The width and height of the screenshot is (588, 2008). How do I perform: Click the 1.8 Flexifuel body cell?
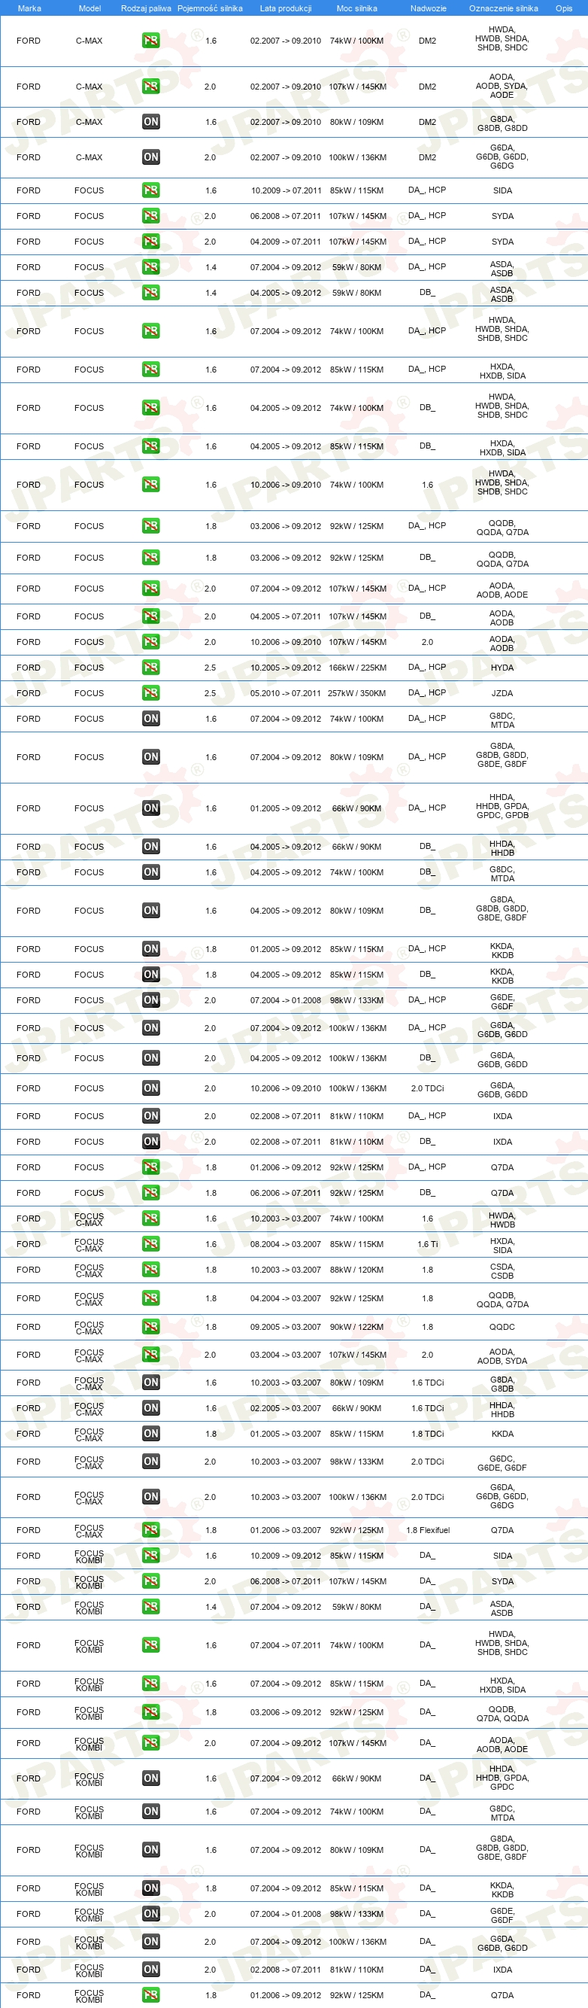(x=428, y=1530)
